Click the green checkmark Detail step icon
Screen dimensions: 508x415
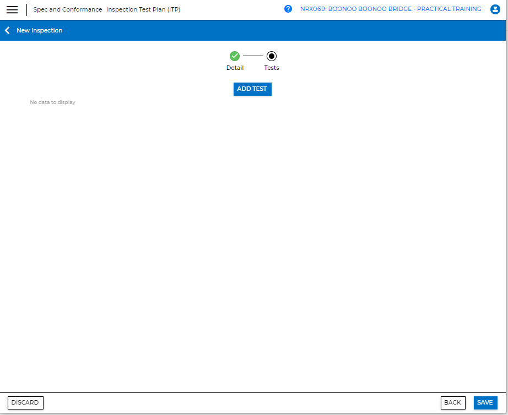click(x=235, y=56)
